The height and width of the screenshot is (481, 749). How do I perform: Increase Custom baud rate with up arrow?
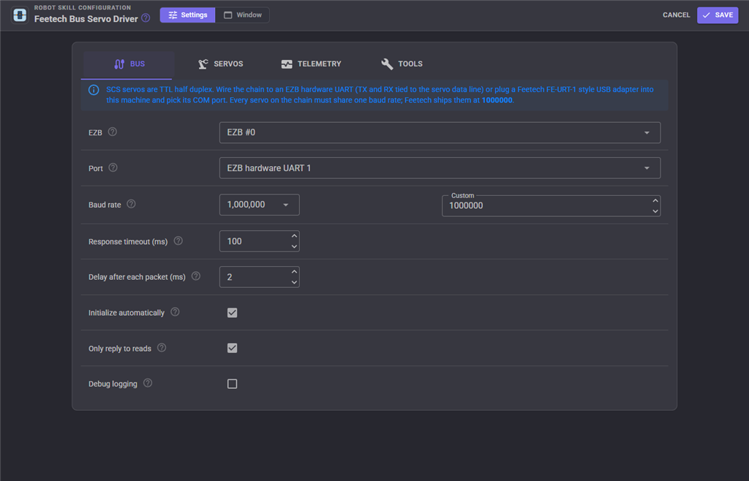[x=655, y=201]
